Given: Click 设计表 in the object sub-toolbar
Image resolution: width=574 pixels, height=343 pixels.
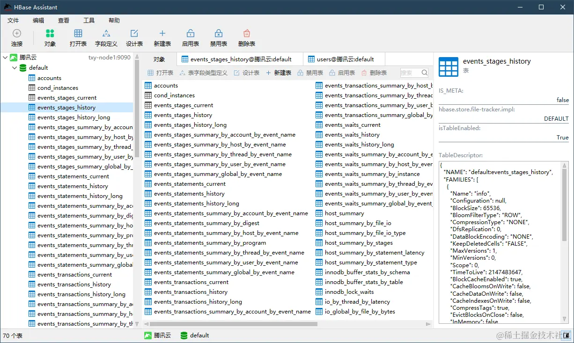Looking at the screenshot, I should (246, 73).
